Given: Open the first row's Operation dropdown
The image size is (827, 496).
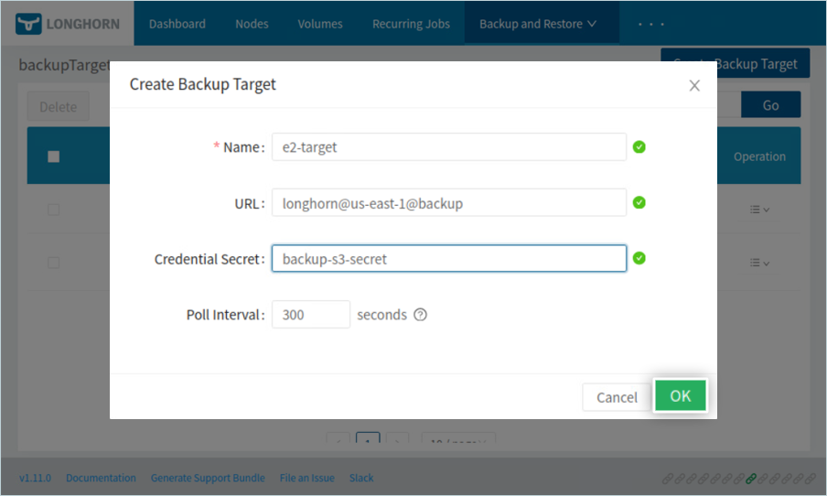Looking at the screenshot, I should pos(759,210).
